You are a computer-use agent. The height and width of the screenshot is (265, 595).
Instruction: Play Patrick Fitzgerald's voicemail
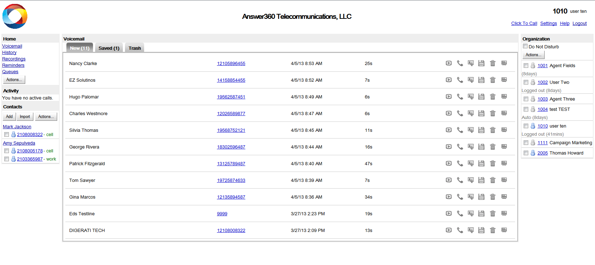(449, 163)
